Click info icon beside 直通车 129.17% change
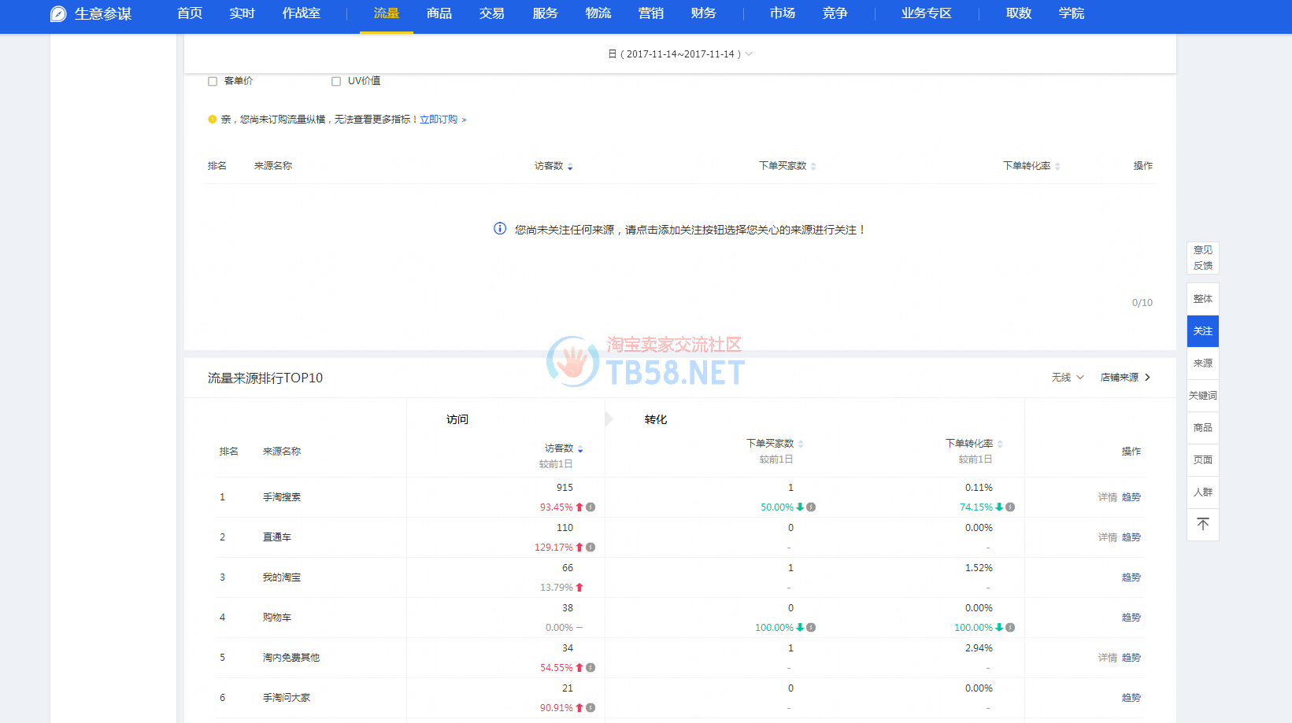Screen dimensions: 1292x723 [x=590, y=548]
